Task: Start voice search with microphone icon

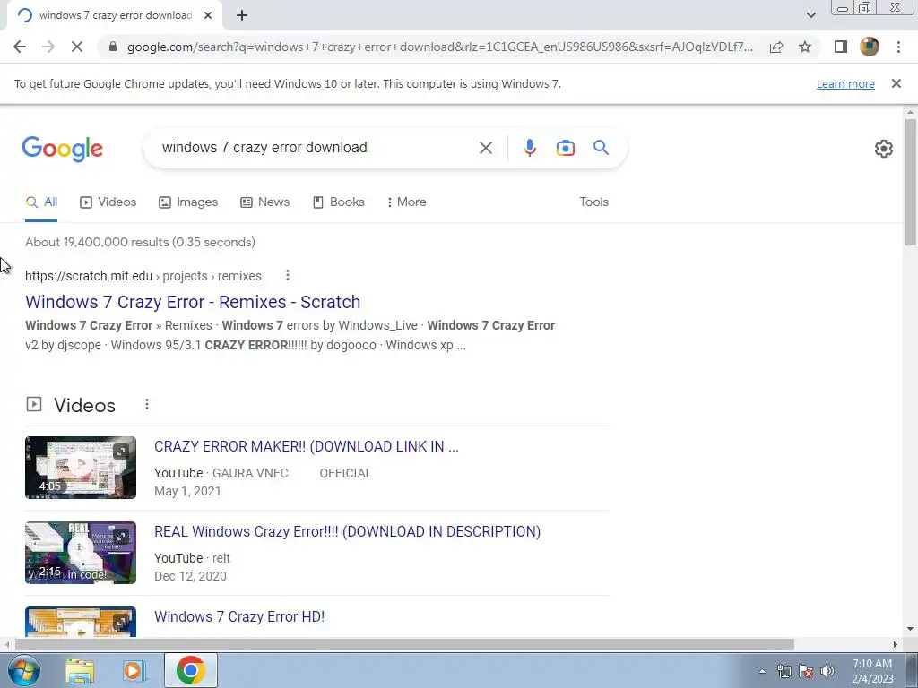Action: pos(529,148)
